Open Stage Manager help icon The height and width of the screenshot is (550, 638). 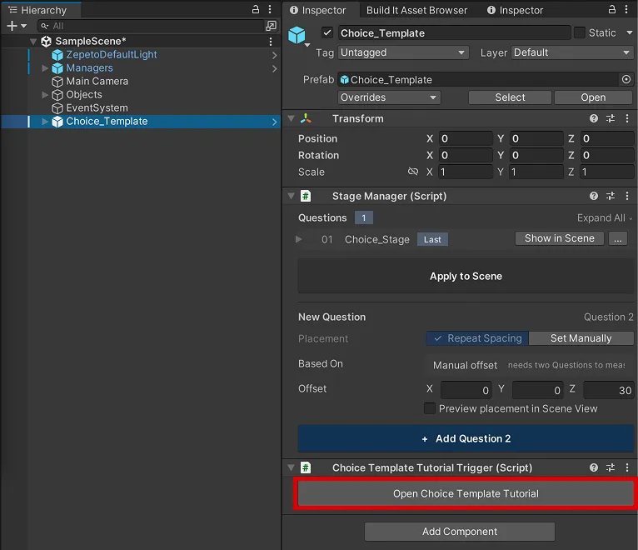point(594,196)
